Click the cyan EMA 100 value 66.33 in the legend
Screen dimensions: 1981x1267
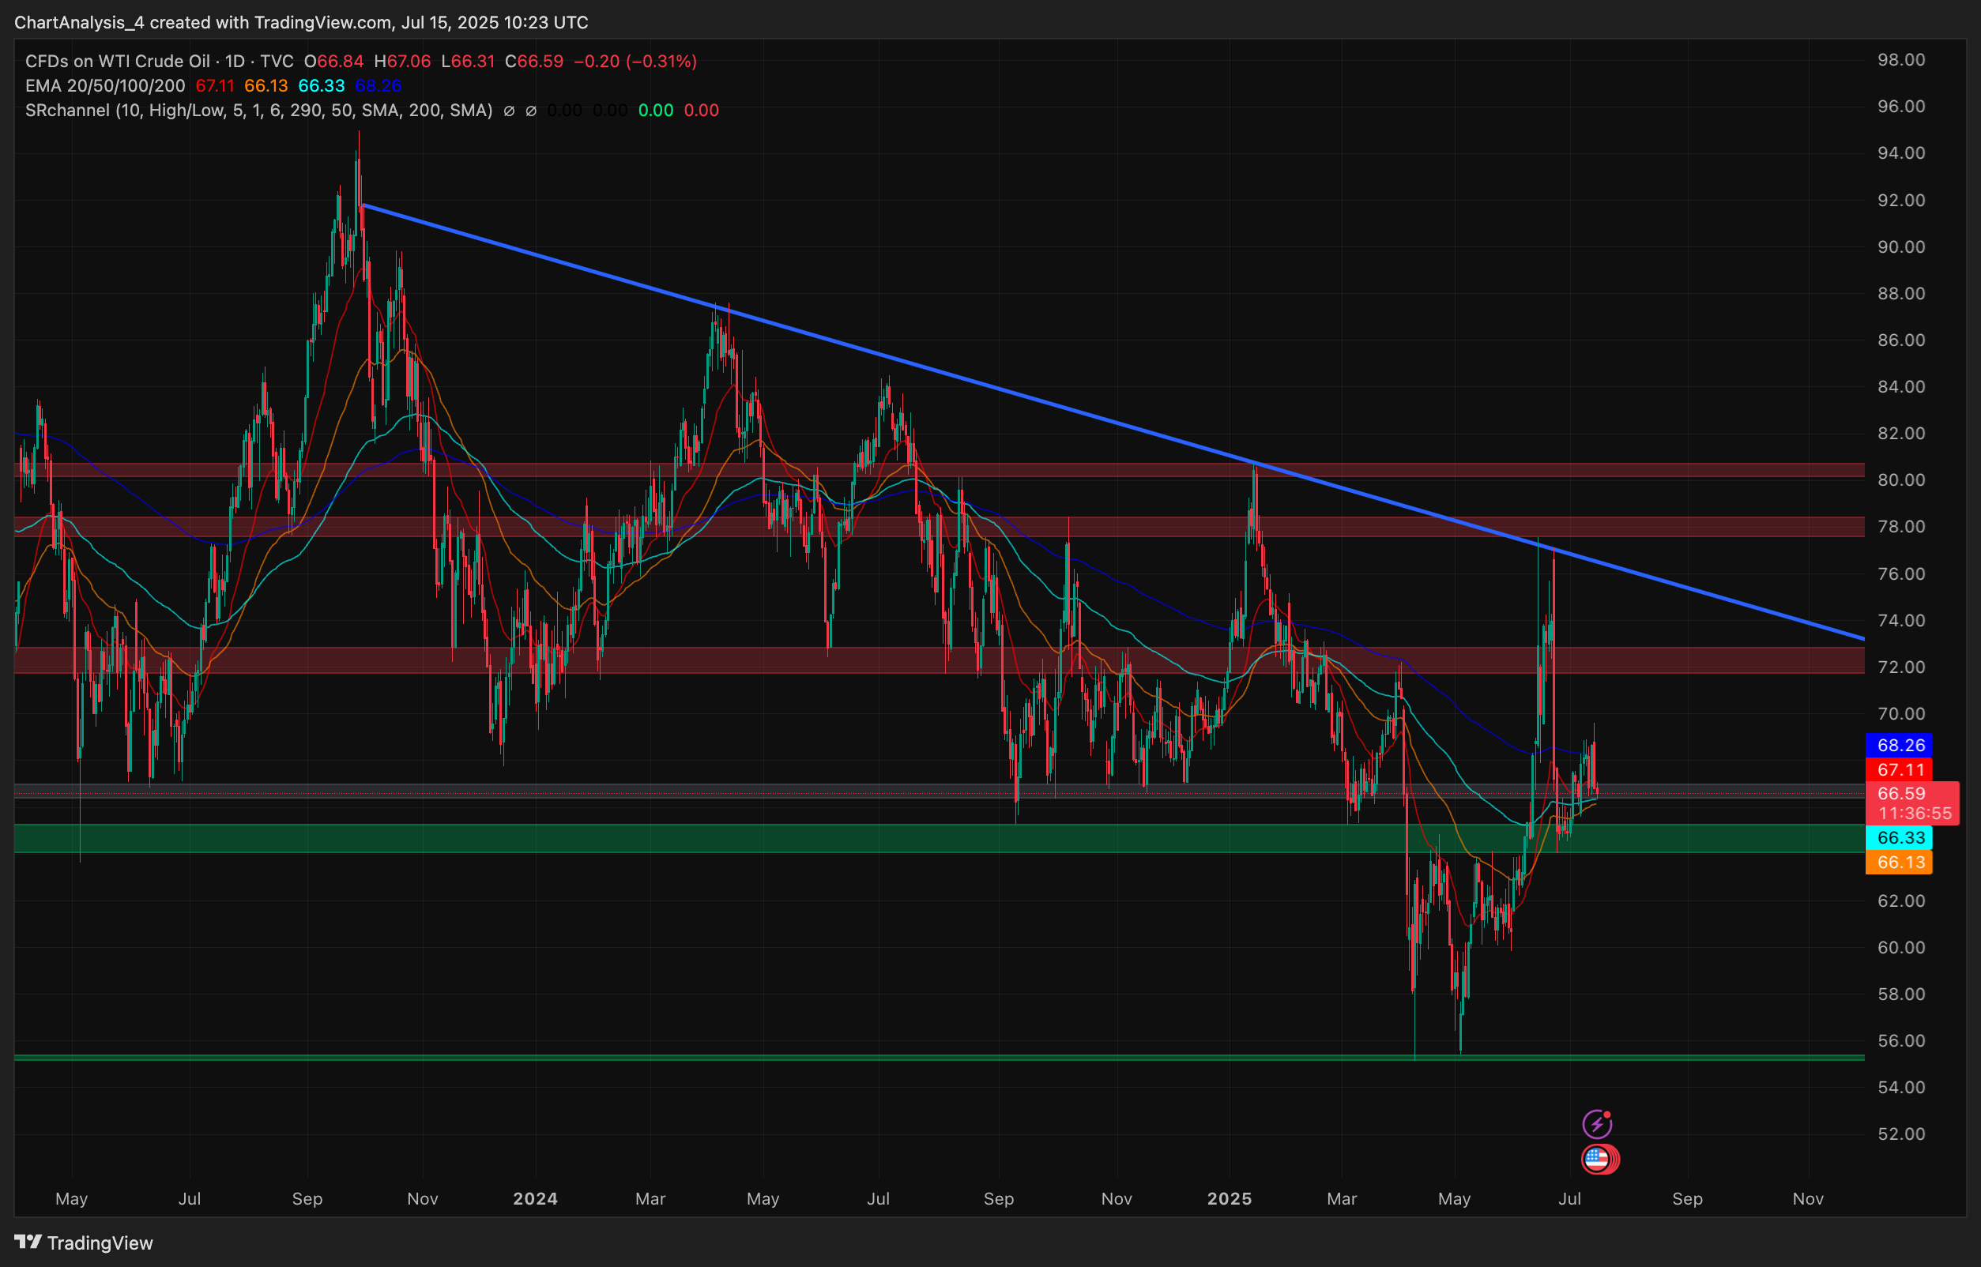[x=321, y=85]
